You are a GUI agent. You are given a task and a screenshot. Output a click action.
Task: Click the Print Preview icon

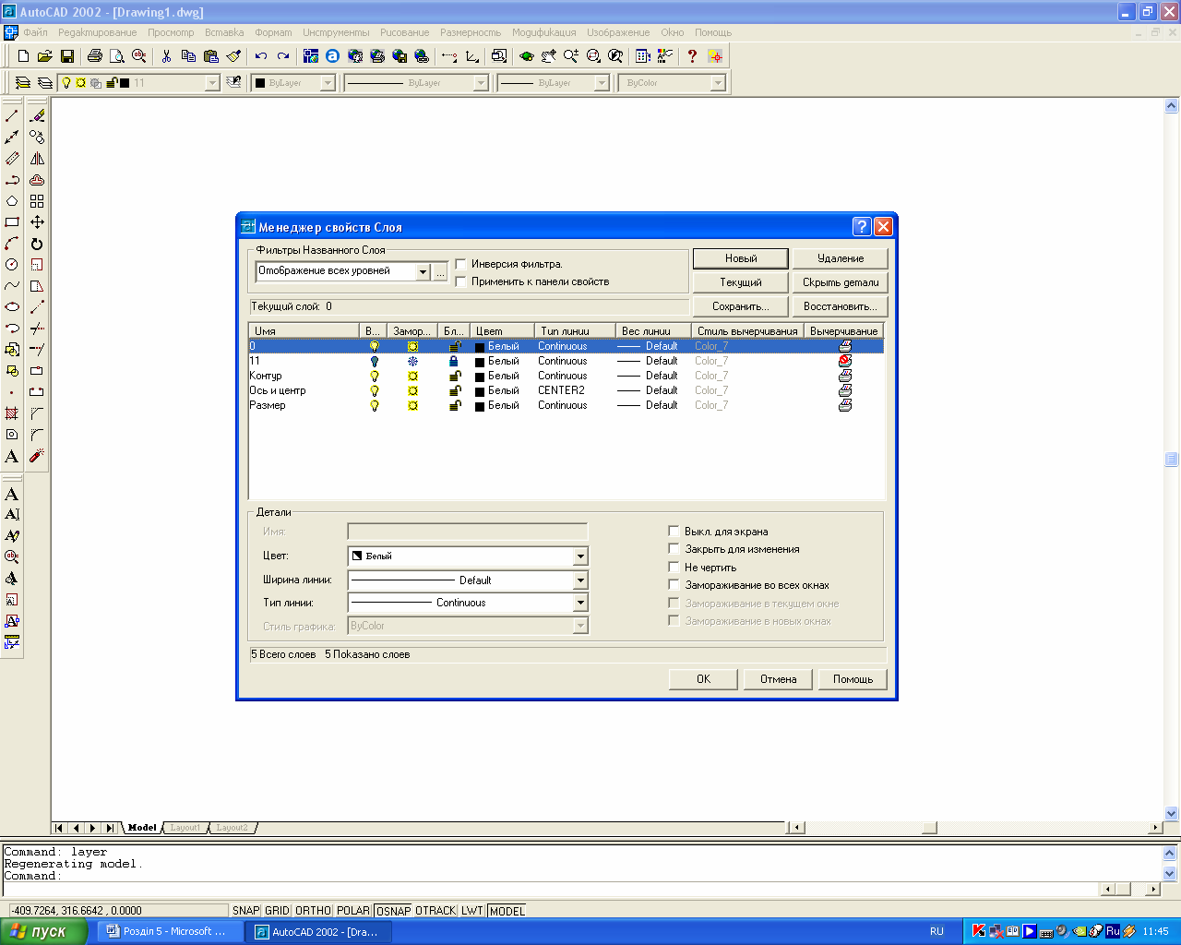(116, 56)
